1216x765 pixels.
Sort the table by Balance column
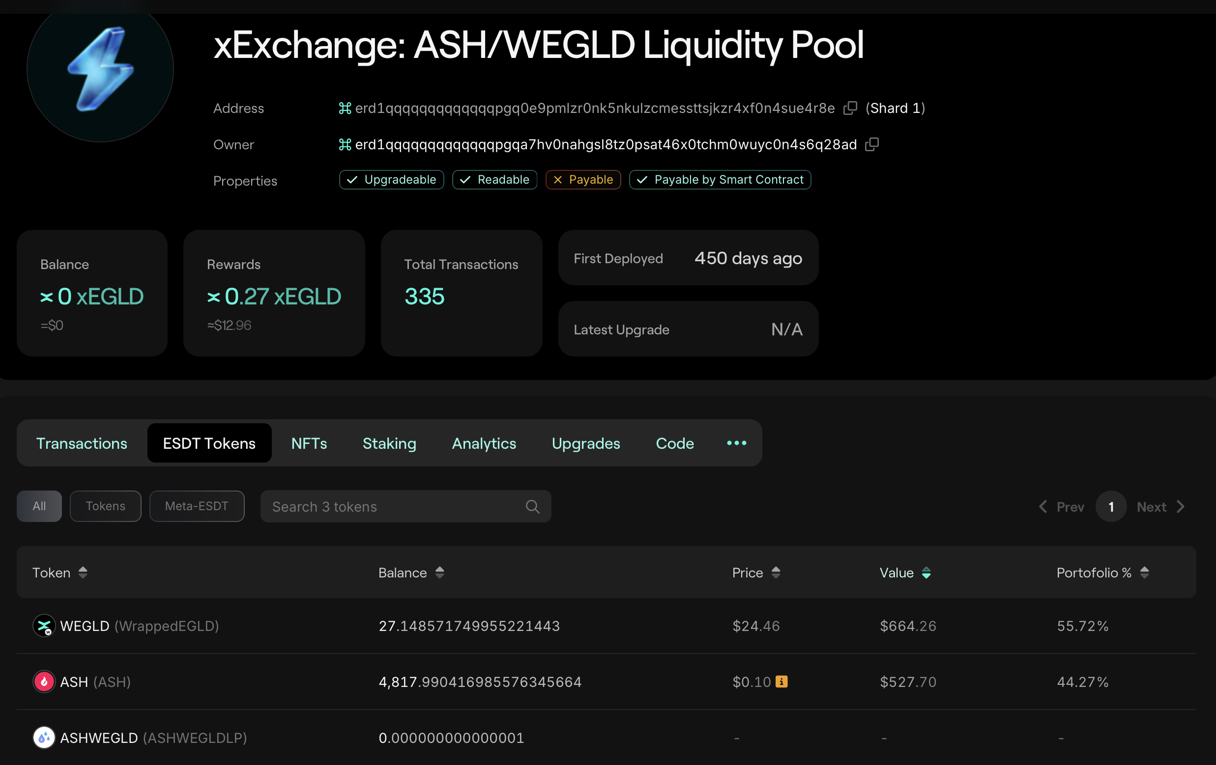pos(411,573)
